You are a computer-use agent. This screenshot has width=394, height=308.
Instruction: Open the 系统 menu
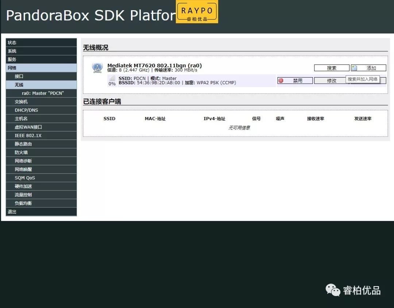pos(41,51)
